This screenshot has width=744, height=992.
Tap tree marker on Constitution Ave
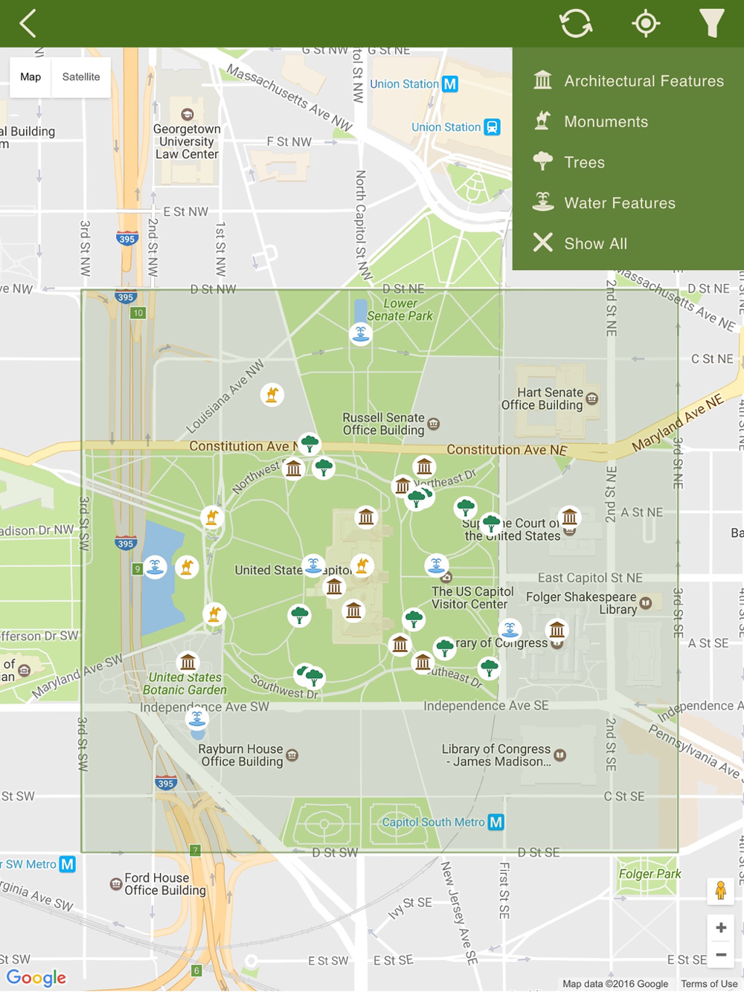(x=310, y=444)
